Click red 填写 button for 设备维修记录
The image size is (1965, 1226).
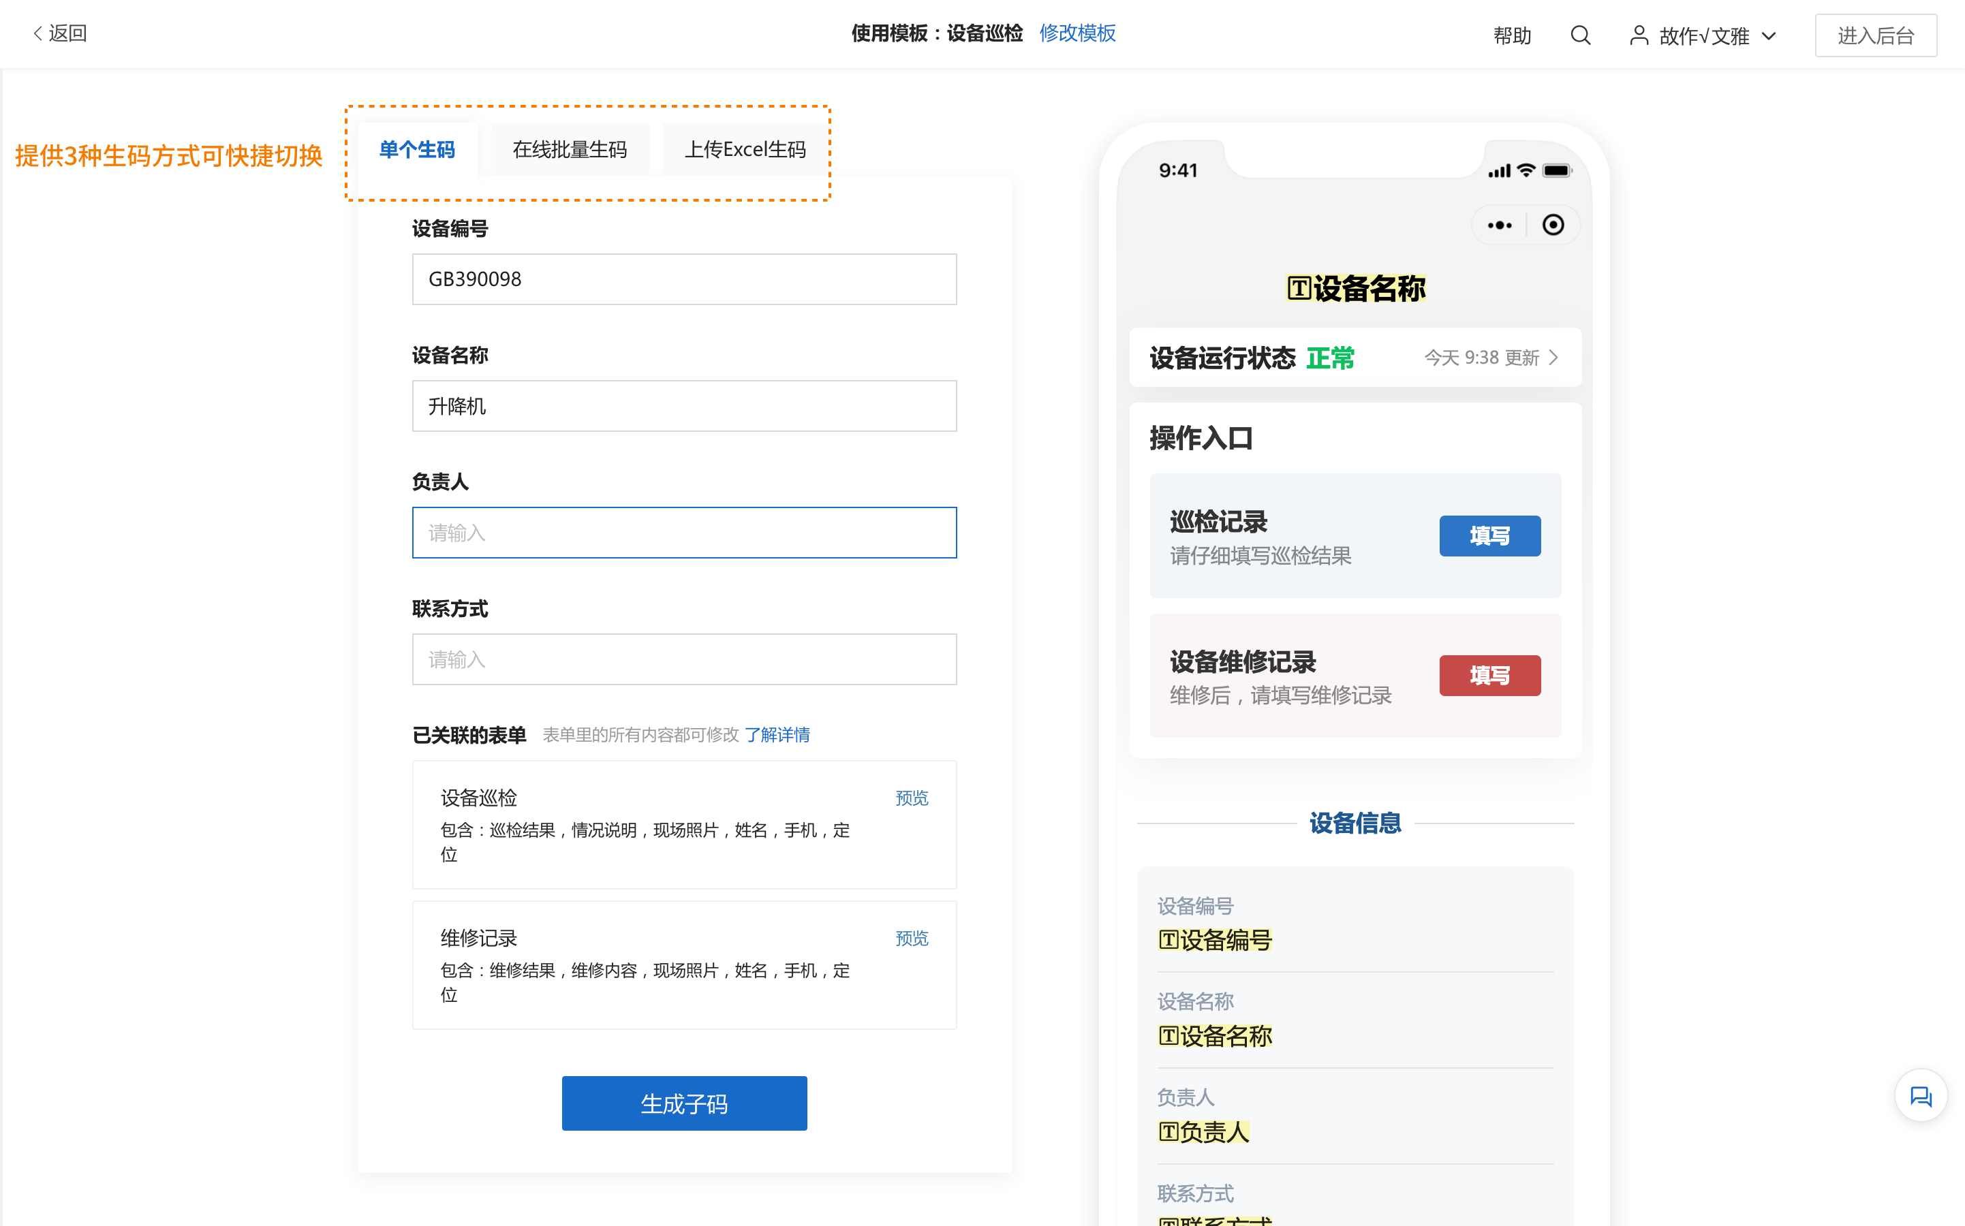coord(1490,676)
